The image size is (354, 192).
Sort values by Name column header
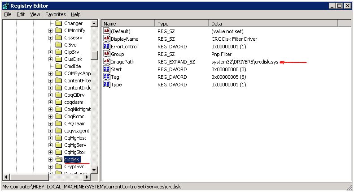pyautogui.click(x=128, y=24)
